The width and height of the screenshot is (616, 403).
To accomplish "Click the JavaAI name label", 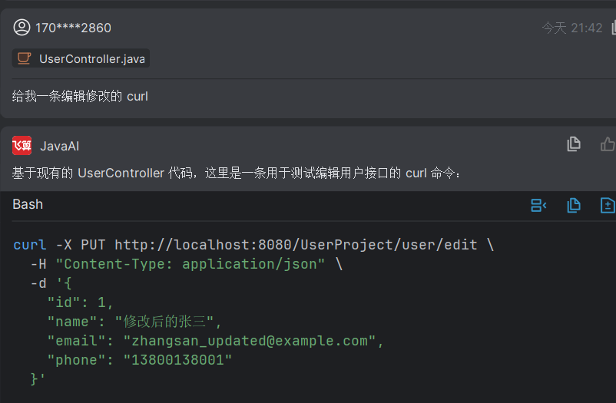I will (60, 146).
